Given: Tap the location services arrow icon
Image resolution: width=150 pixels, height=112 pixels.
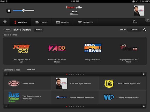Looking at the screenshot, I should pyautogui.click(x=137, y=1).
